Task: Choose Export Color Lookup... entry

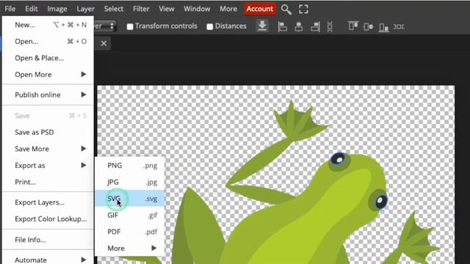Action: [x=48, y=219]
